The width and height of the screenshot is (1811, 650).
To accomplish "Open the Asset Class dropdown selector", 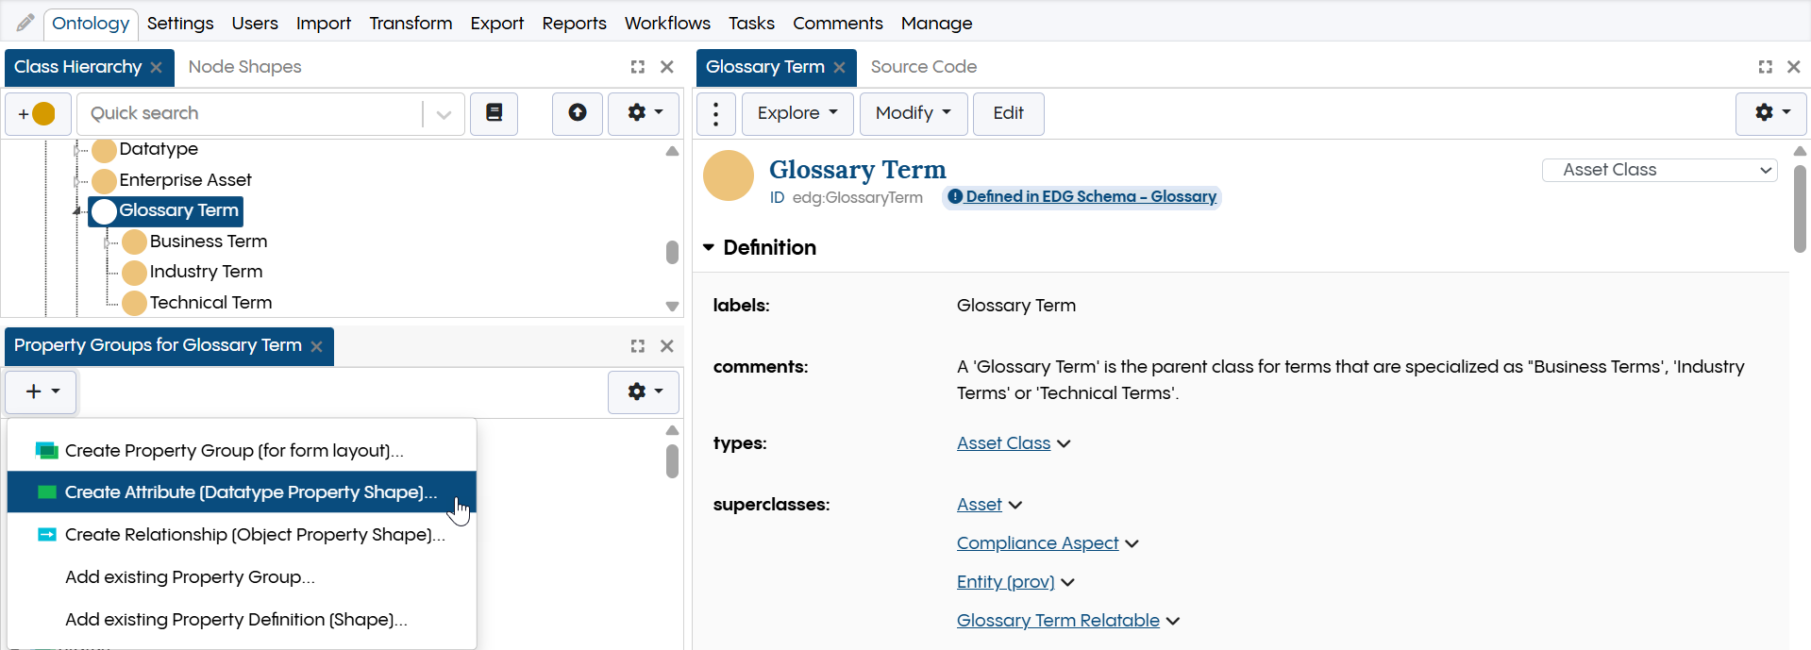I will pos(1660,170).
